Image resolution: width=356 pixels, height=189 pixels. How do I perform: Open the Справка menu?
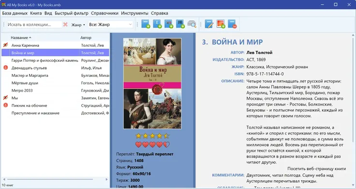click(160, 13)
